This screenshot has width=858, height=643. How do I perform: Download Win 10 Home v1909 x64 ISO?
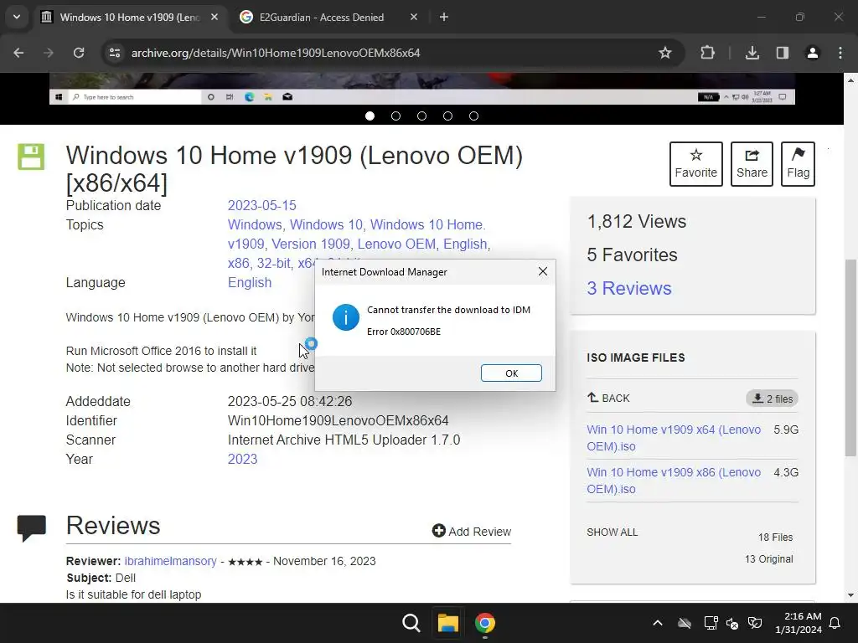674,438
